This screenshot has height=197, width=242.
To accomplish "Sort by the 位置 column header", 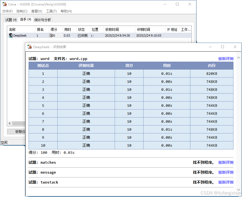I will (x=97, y=29).
